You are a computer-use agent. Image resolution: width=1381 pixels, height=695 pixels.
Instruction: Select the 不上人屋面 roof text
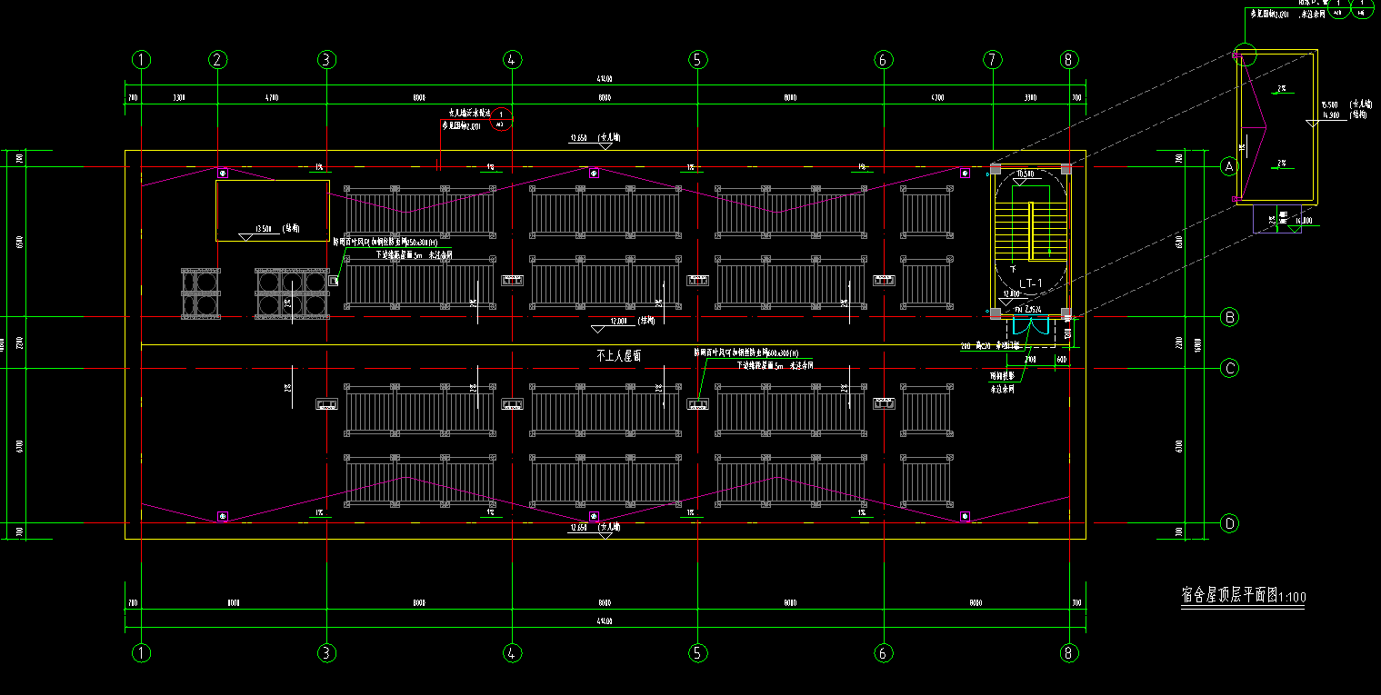click(618, 356)
